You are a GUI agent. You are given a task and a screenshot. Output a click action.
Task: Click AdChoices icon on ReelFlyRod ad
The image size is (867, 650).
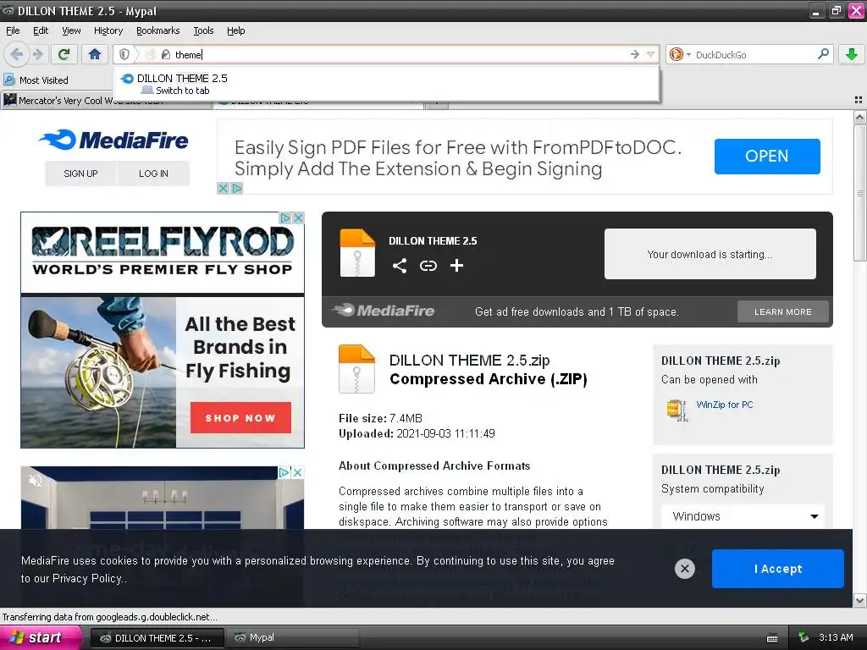[x=284, y=218]
